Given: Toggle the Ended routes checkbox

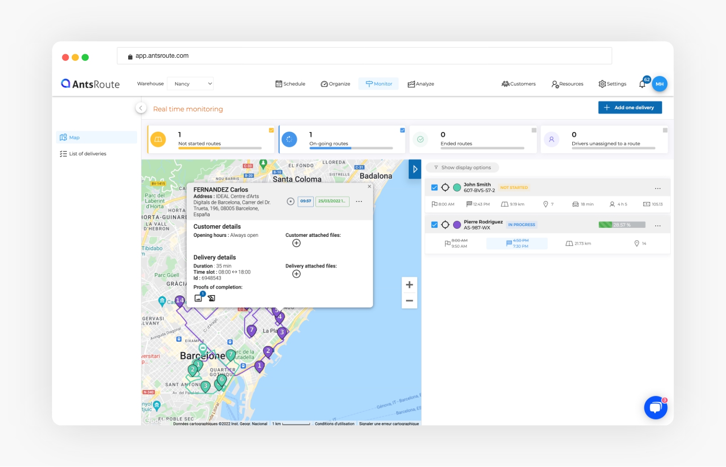Looking at the screenshot, I should click(x=534, y=130).
